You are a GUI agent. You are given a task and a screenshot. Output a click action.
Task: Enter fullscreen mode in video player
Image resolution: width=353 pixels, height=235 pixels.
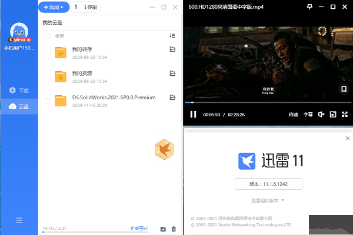[344, 115]
